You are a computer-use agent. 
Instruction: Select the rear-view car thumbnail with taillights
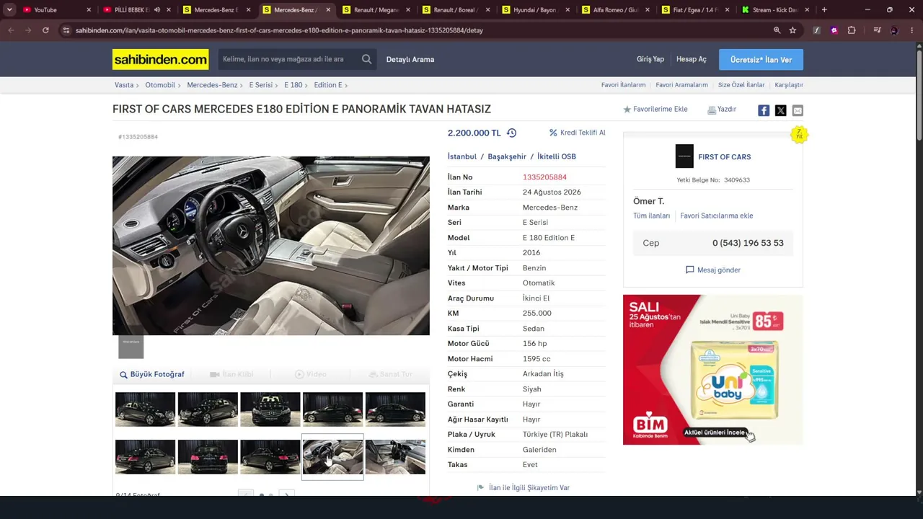pos(208,457)
